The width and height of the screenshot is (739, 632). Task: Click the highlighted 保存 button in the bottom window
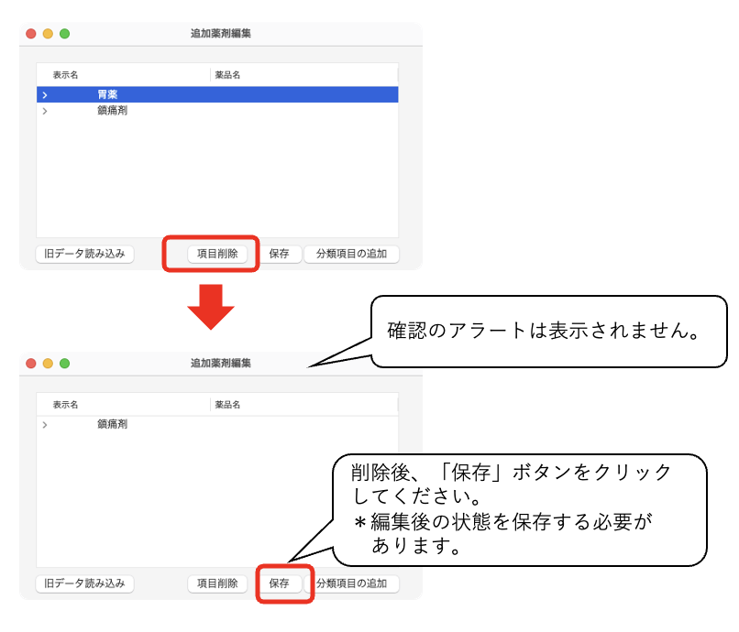pos(282,583)
